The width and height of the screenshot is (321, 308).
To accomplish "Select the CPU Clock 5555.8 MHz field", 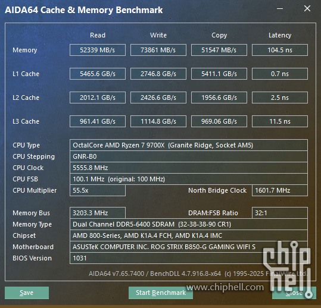I will 189,168.
